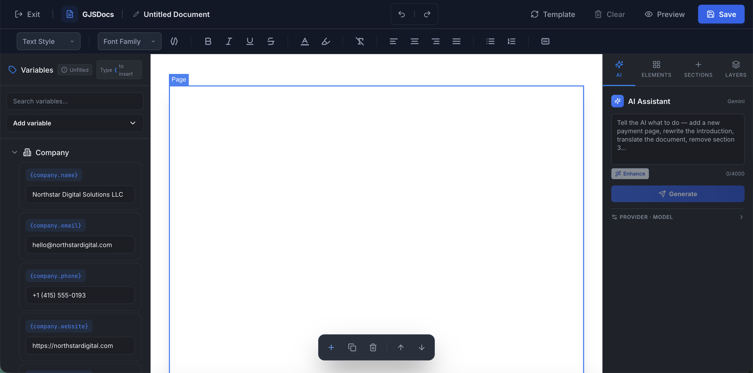This screenshot has height=373, width=753.
Task: Focus the Search variables field
Action: [x=75, y=101]
